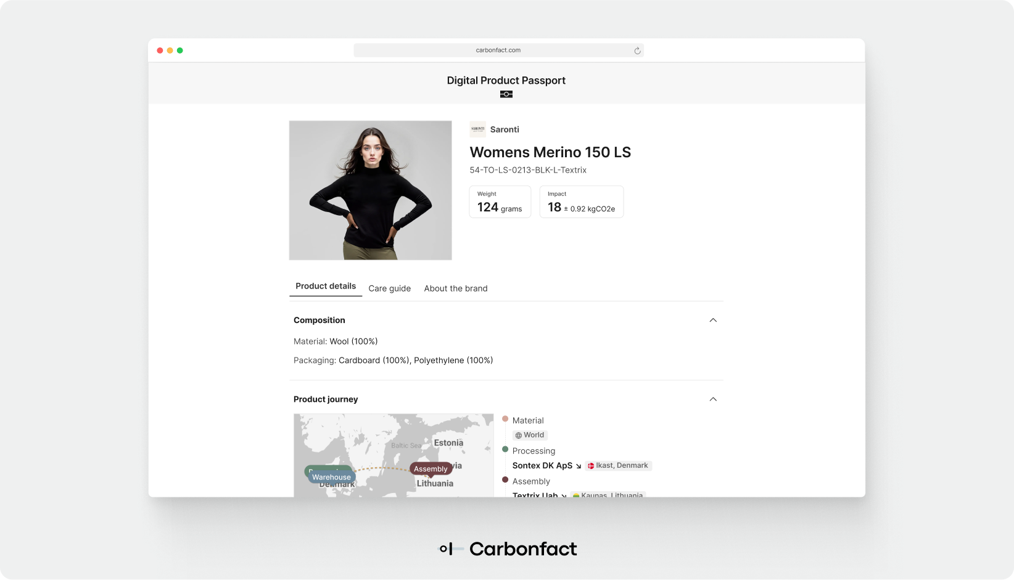Image resolution: width=1014 pixels, height=580 pixels.
Task: Open the About the brand tab
Action: (456, 288)
